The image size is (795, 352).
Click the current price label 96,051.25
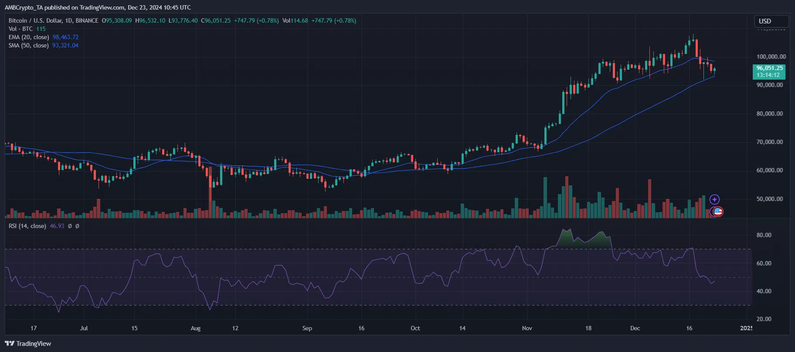coord(769,68)
